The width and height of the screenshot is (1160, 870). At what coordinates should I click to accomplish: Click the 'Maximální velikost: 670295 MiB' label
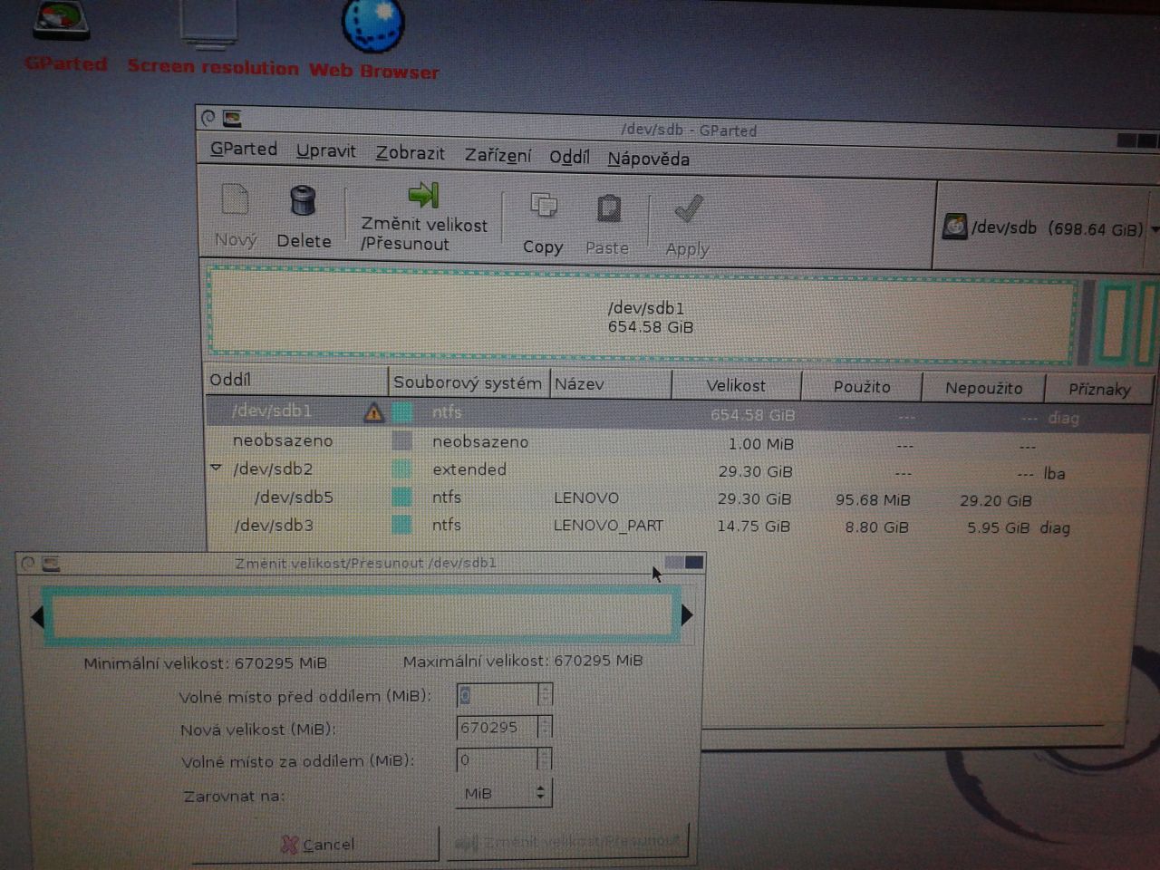tap(523, 661)
